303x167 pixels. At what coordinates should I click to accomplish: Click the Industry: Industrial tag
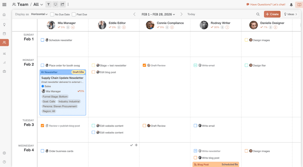pyautogui.click(x=69, y=102)
